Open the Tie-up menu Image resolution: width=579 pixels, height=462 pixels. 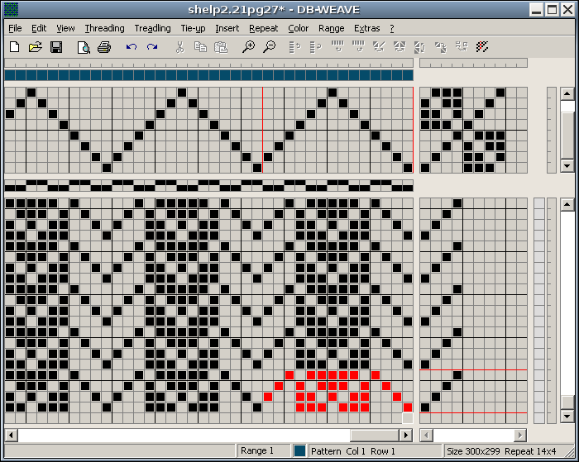click(193, 28)
